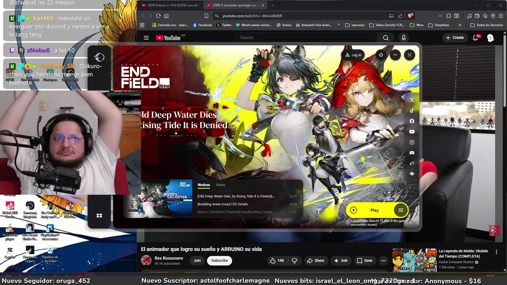The width and height of the screenshot is (507, 285).
Task: Open the vamonos bookmark folder
Action: pos(355,25)
